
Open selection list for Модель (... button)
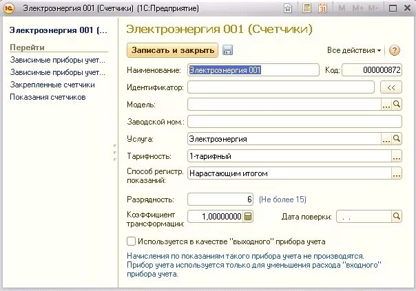pyautogui.click(x=386, y=105)
